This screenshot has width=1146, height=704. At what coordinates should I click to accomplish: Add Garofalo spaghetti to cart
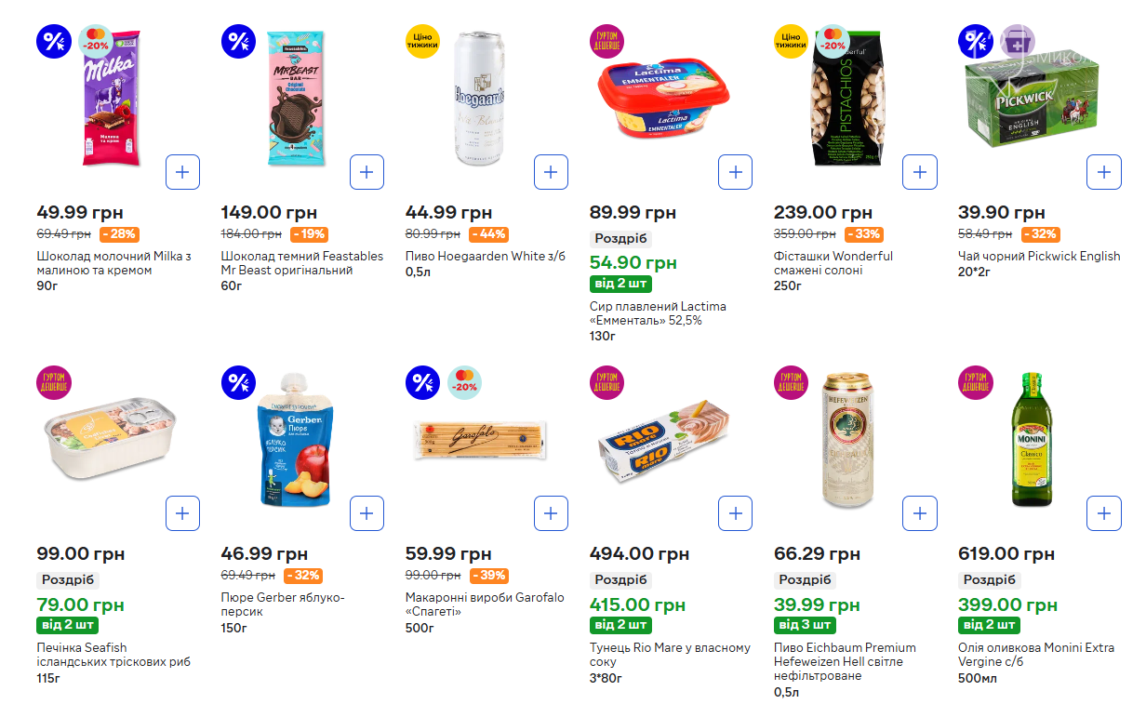(552, 513)
